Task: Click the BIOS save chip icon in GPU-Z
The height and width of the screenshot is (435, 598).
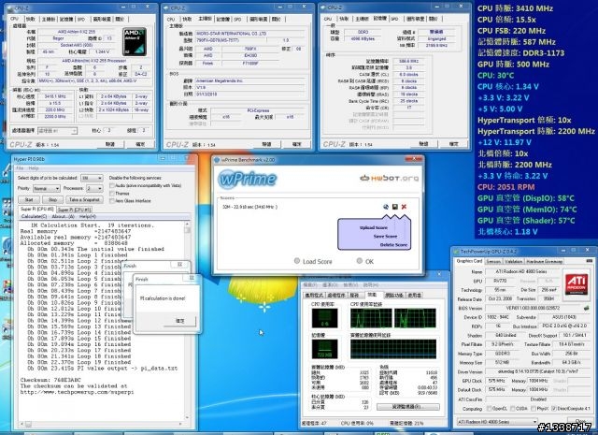Action: 586,308
